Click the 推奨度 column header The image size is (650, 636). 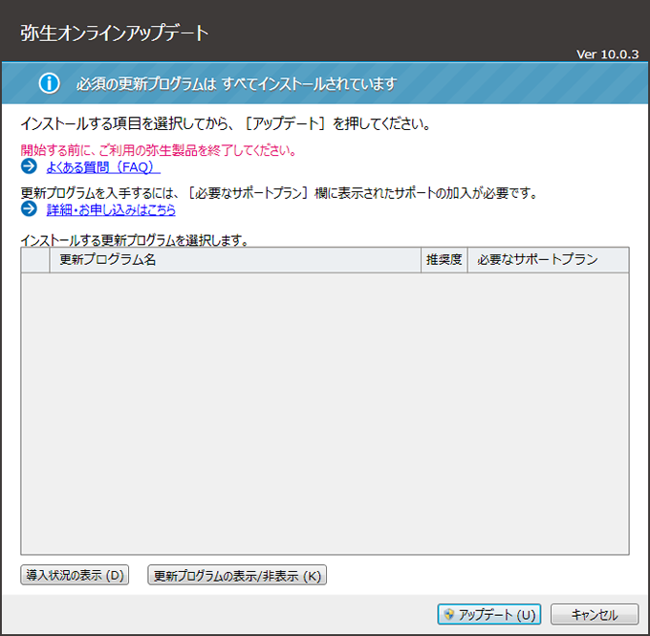pos(444,260)
